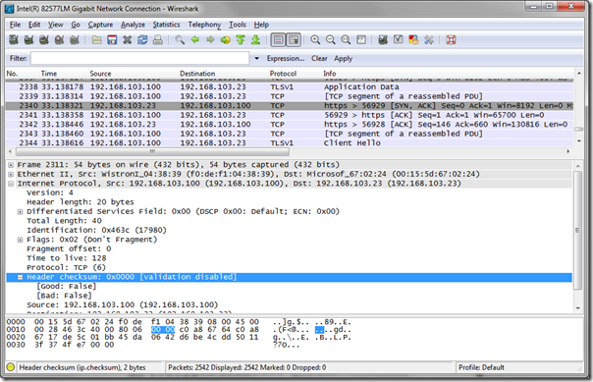Go to specific packet icon
The height and width of the screenshot is (382, 593).
coord(226,39)
